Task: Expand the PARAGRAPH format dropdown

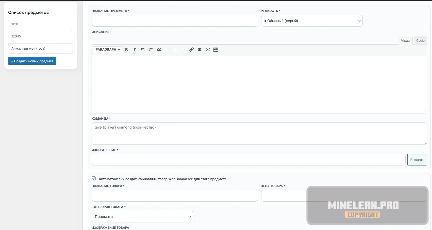Action: 107,50
